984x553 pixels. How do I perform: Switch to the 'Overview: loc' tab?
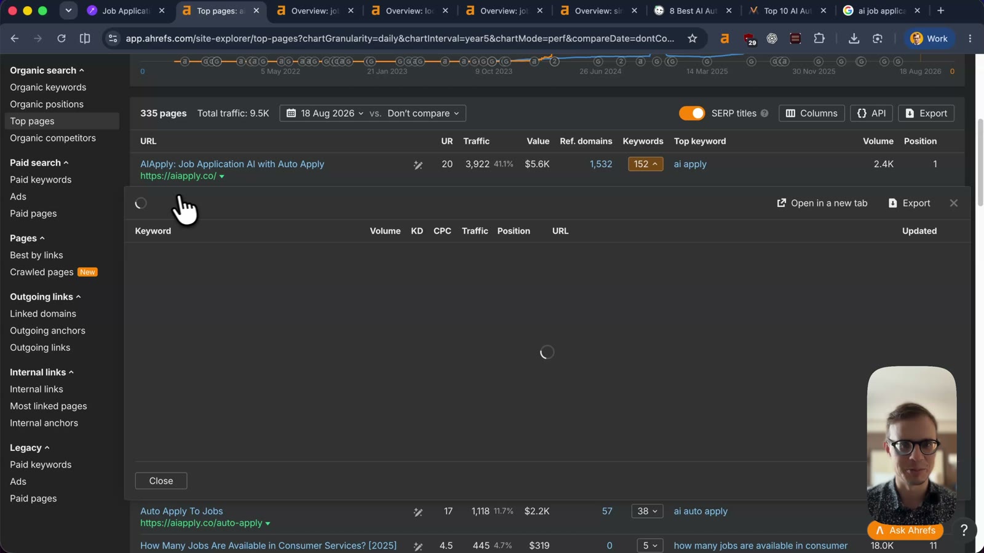tap(409, 10)
